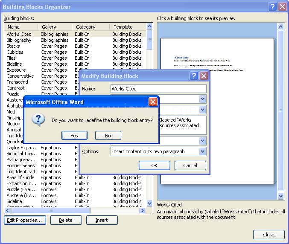Image resolution: width=289 pixels, height=244 pixels.
Task: Open the Options dropdown in Modify Building Block
Action: tap(203, 151)
